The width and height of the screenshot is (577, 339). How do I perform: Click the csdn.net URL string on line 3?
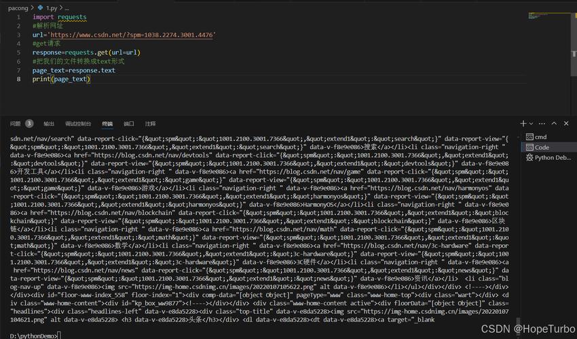tap(132, 35)
